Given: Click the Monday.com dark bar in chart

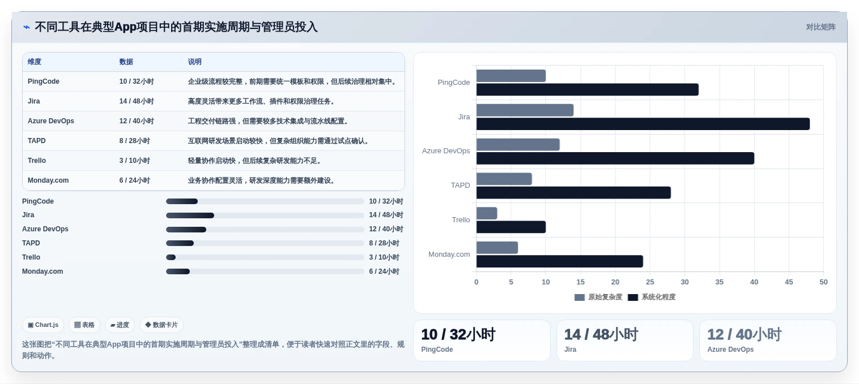Looking at the screenshot, I should click(x=560, y=261).
